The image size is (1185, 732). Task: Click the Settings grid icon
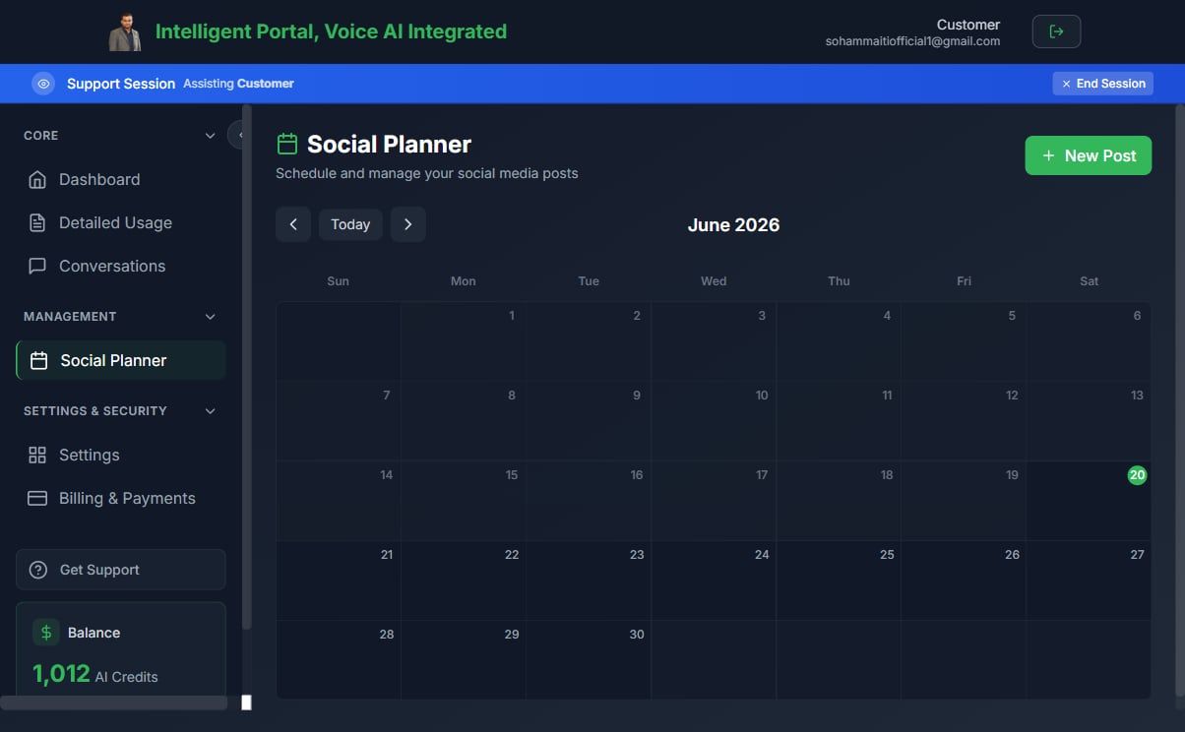pyautogui.click(x=37, y=455)
